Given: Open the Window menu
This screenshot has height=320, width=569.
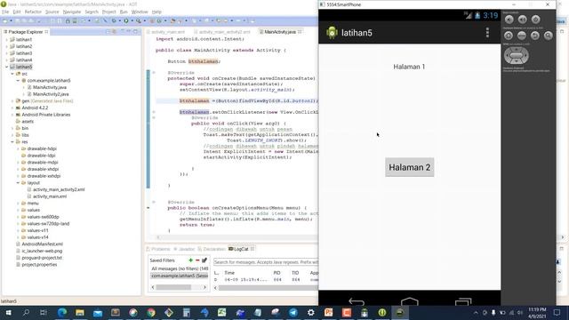Looking at the screenshot, I should tap(140, 12).
